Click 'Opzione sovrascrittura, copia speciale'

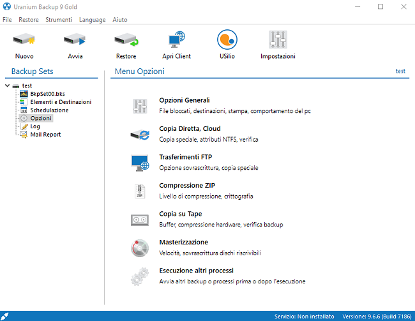coord(209,167)
